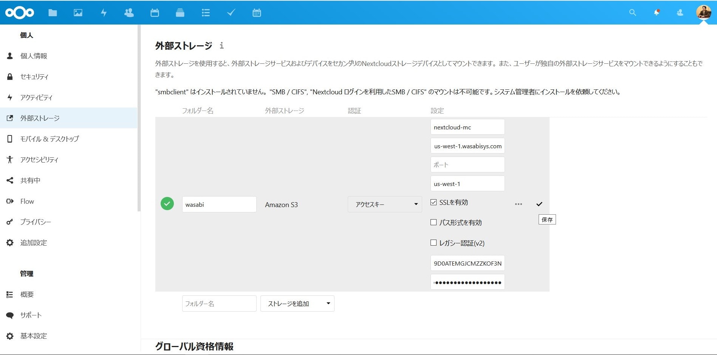Open the user avatar menu

click(703, 12)
